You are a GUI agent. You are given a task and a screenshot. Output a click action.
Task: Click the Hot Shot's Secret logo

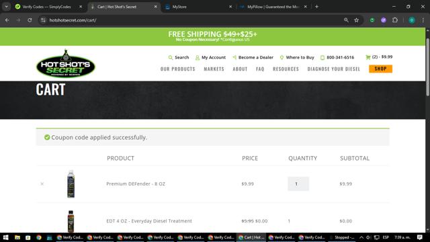(x=66, y=63)
